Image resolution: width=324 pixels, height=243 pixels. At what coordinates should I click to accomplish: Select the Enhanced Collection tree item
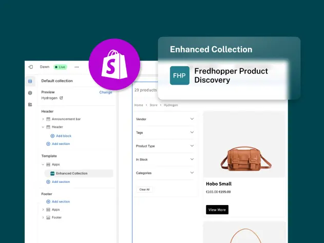pyautogui.click(x=79, y=173)
